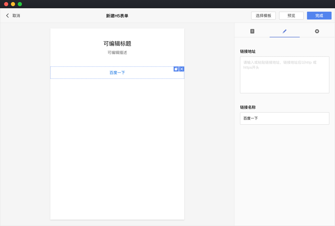Image resolution: width=335 pixels, height=226 pixels.
Task: Select the pencil edit tab icon
Action: [284, 31]
